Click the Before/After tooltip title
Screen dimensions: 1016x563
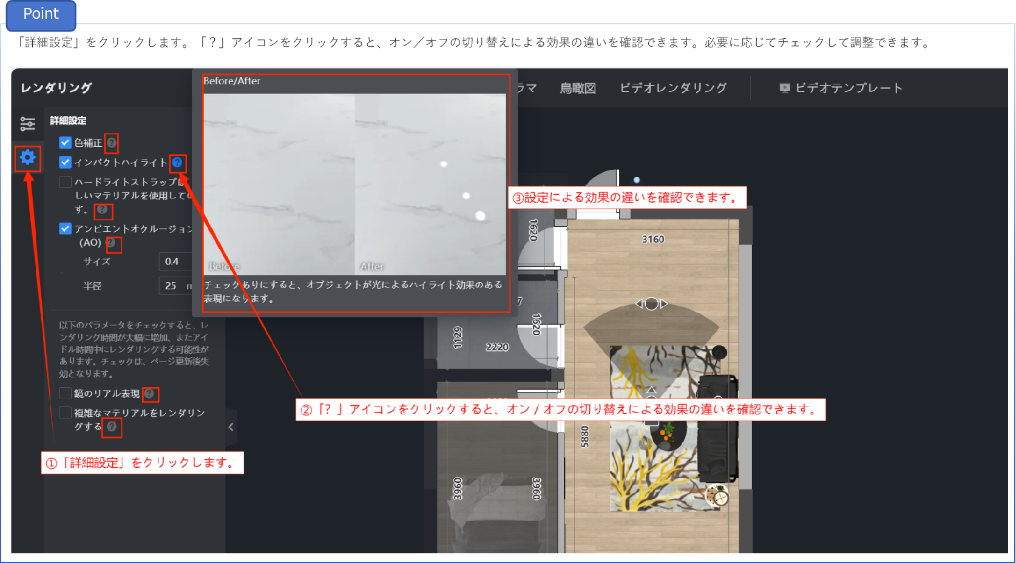point(232,81)
